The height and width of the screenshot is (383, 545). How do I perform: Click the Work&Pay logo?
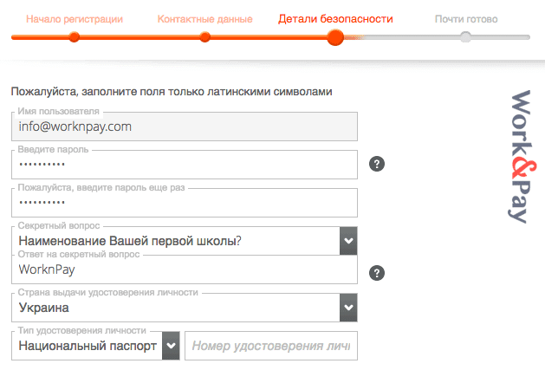click(x=521, y=156)
